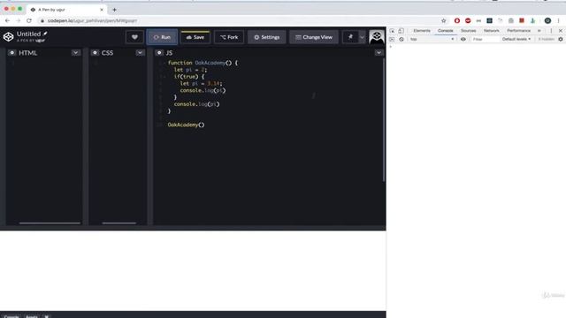566x318 pixels.
Task: Reload the browser page
Action: [29, 20]
